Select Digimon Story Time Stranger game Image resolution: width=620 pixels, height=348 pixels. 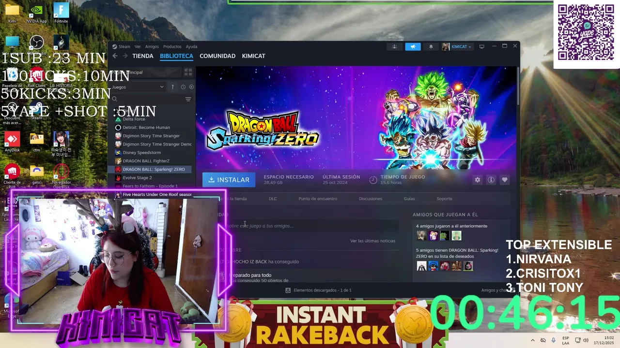(x=151, y=136)
